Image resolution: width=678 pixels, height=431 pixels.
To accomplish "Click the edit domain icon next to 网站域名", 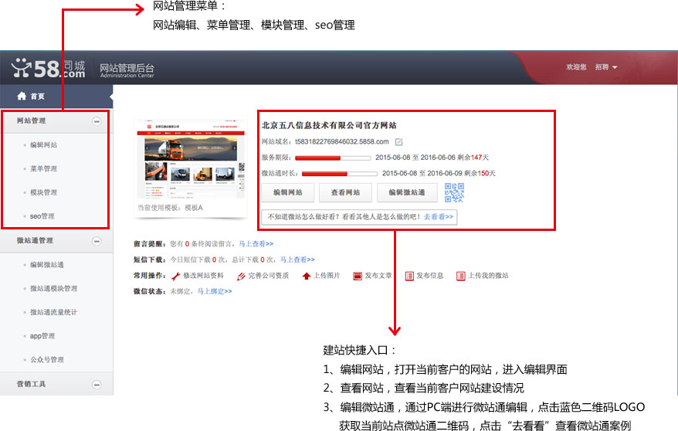I will [398, 142].
